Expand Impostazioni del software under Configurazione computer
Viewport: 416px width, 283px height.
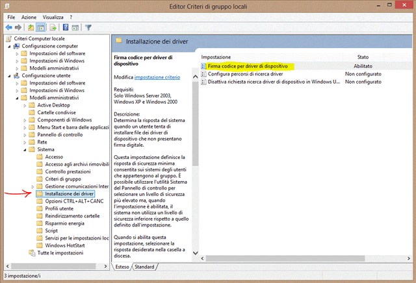(18, 54)
